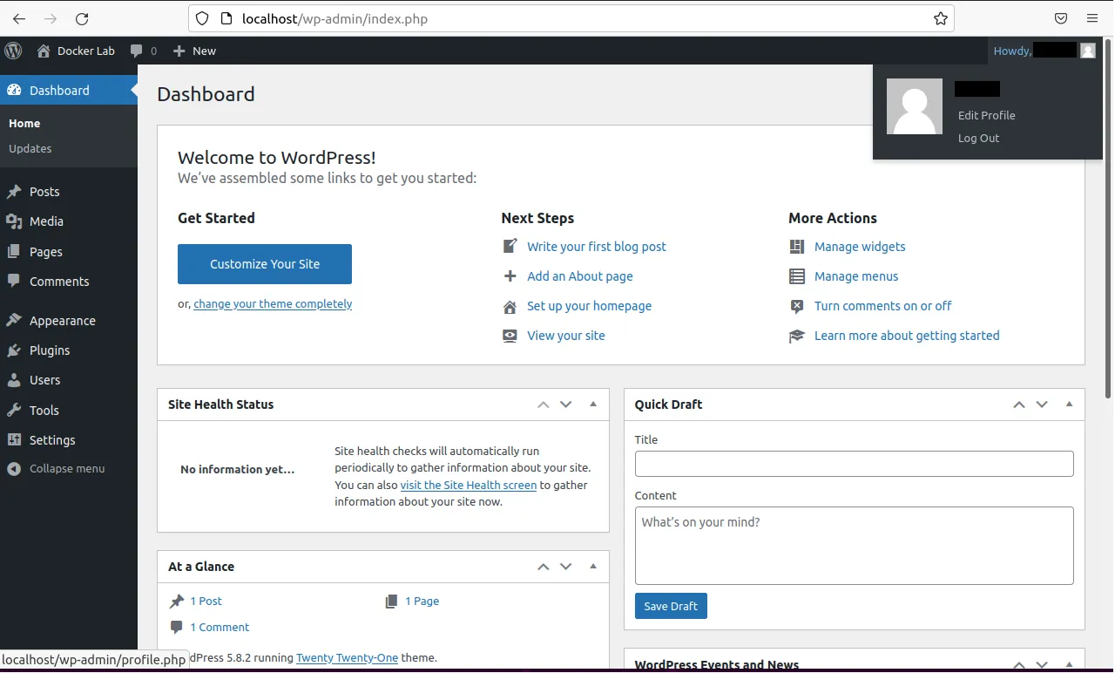Image resolution: width=1115 pixels, height=673 pixels.
Task: Open the Appearance menu label
Action: click(63, 321)
